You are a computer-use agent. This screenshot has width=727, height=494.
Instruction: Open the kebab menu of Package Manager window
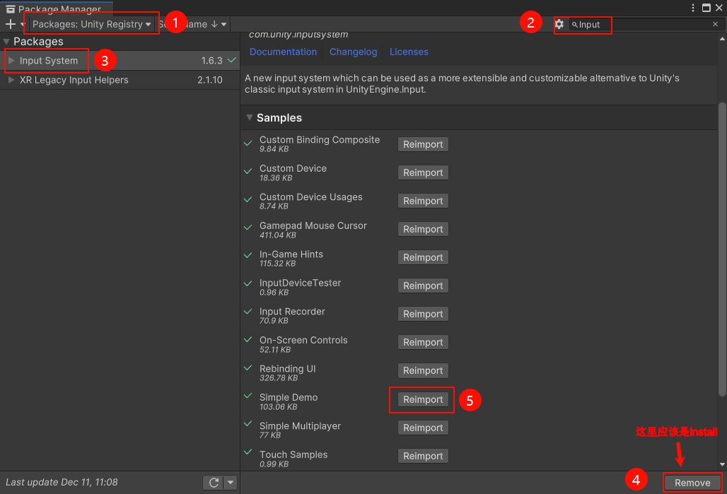point(692,8)
